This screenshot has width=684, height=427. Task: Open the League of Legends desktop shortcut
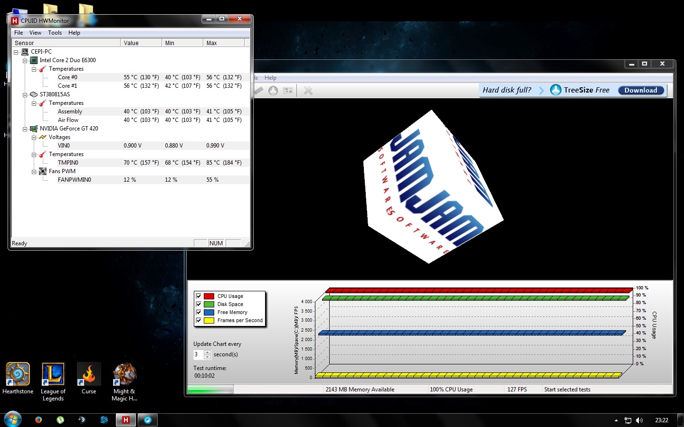pos(53,382)
